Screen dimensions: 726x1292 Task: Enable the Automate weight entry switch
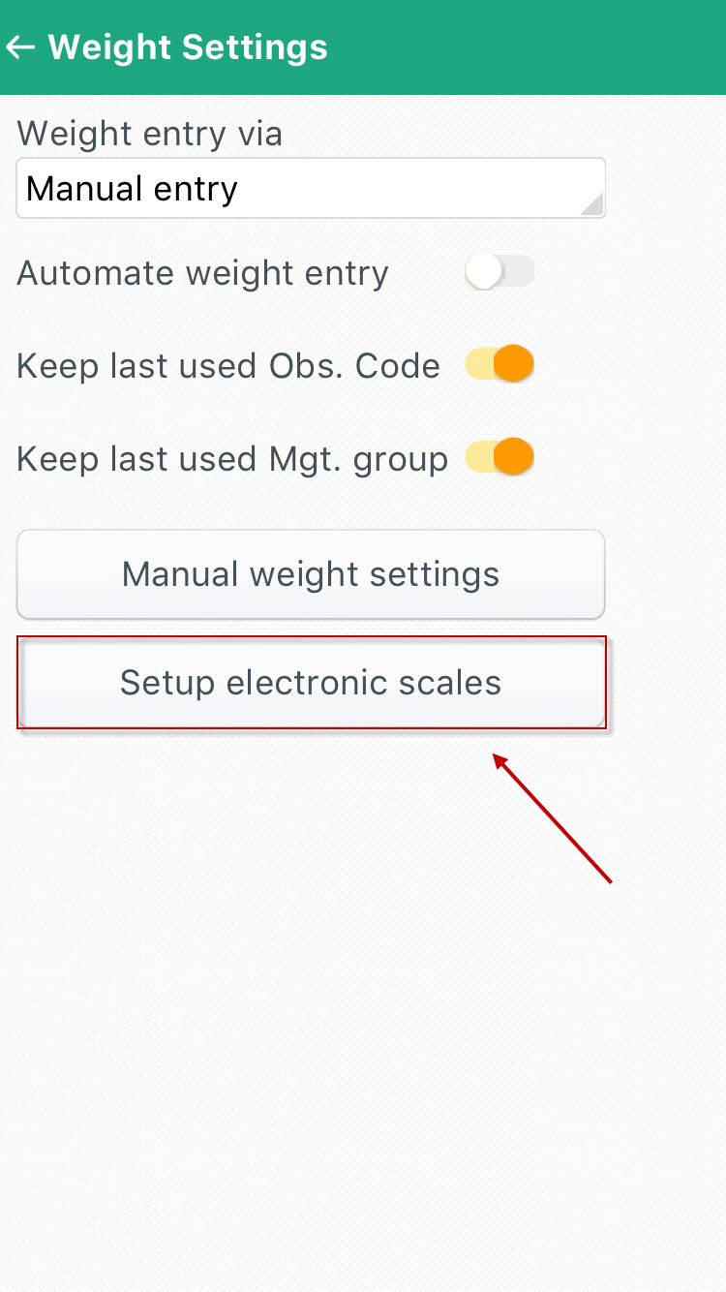[499, 273]
